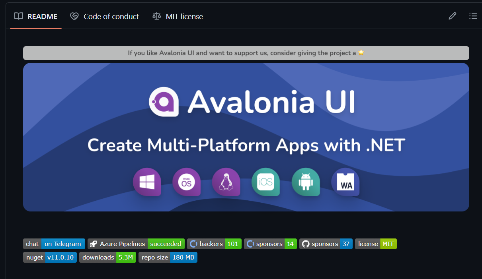Click the Linux penguin icon
The height and width of the screenshot is (279, 482).
226,182
